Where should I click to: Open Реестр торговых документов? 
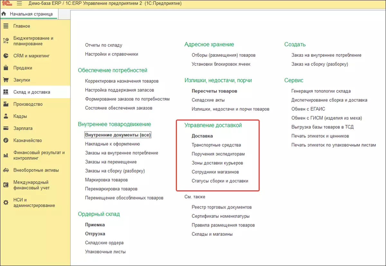(x=222, y=207)
